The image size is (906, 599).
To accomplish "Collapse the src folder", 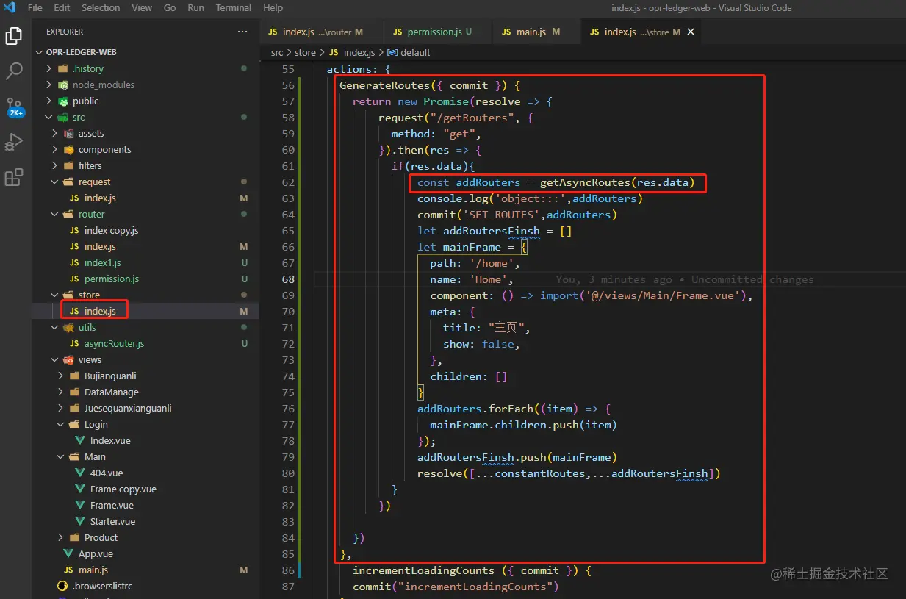I will [48, 117].
